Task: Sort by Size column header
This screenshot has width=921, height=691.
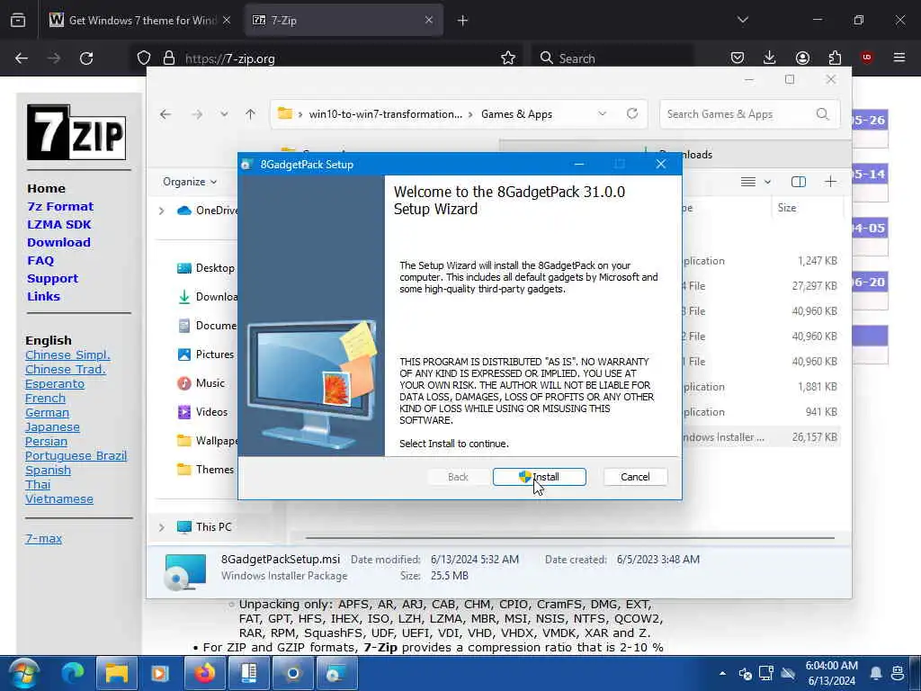Action: 808,208
